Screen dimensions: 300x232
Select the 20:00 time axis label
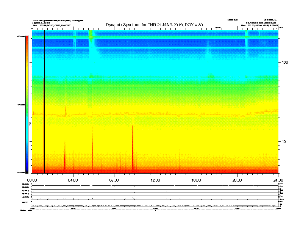[237, 180]
